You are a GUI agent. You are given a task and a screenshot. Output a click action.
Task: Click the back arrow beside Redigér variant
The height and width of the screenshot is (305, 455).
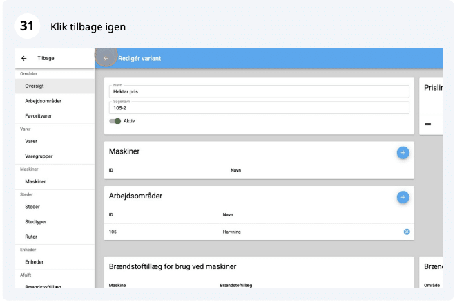tap(106, 58)
